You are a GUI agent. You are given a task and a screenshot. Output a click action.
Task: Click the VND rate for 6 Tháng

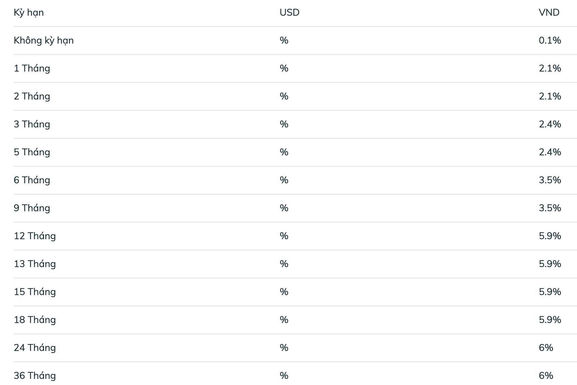(x=550, y=180)
